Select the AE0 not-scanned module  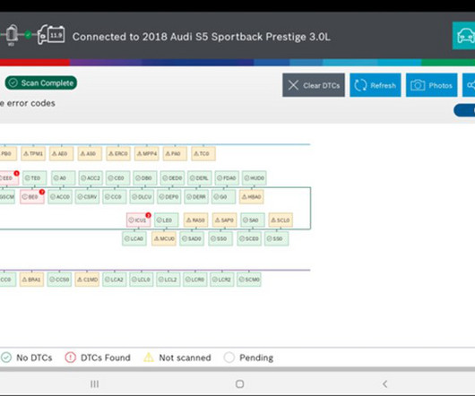click(x=62, y=154)
